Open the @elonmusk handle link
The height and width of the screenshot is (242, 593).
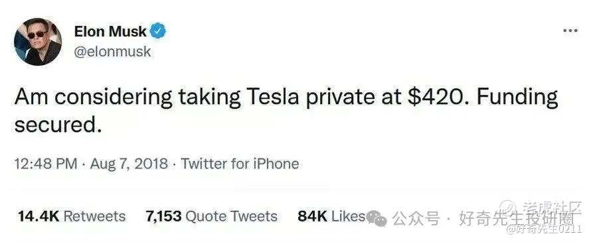(112, 51)
